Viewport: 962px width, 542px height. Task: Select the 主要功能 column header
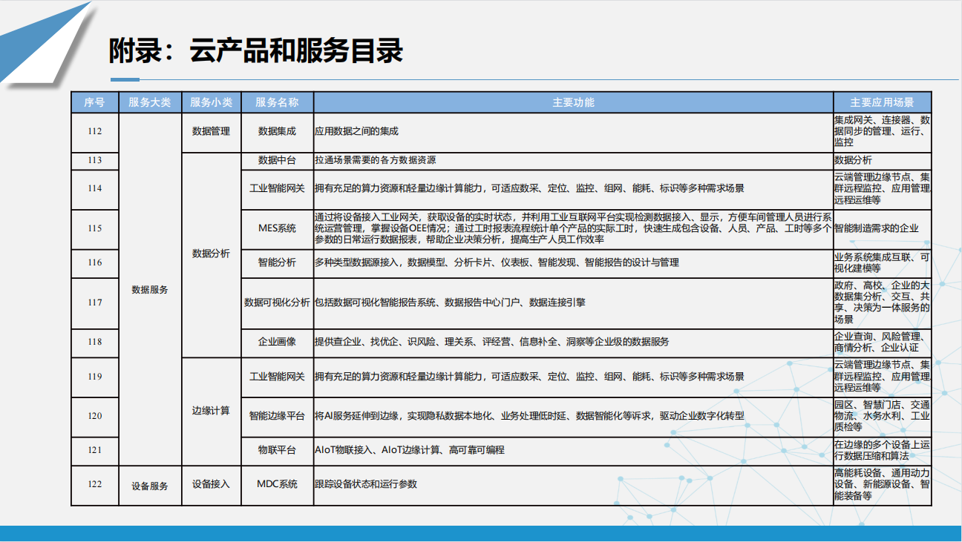click(x=572, y=102)
